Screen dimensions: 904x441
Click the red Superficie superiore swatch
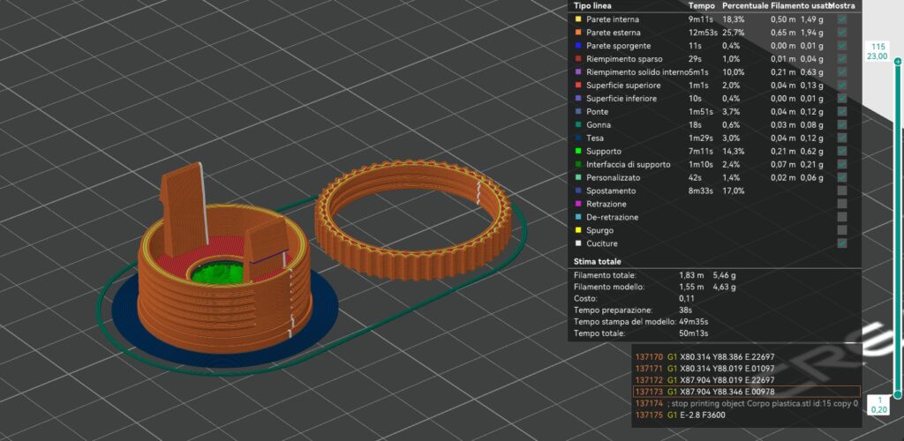coord(578,86)
